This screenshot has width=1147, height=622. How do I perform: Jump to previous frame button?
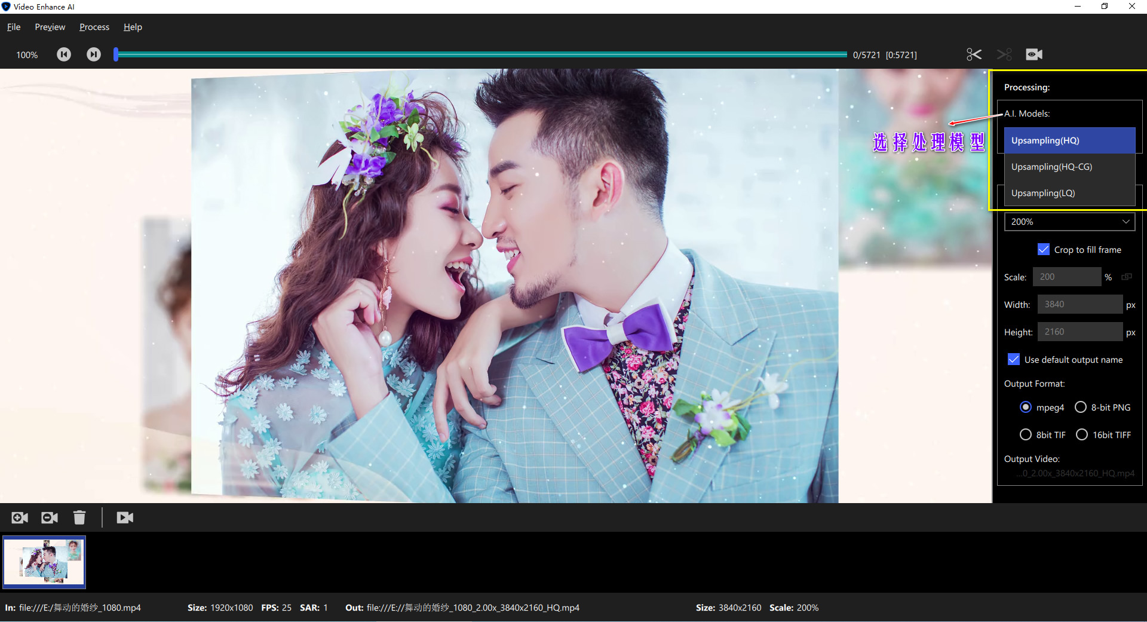click(64, 54)
